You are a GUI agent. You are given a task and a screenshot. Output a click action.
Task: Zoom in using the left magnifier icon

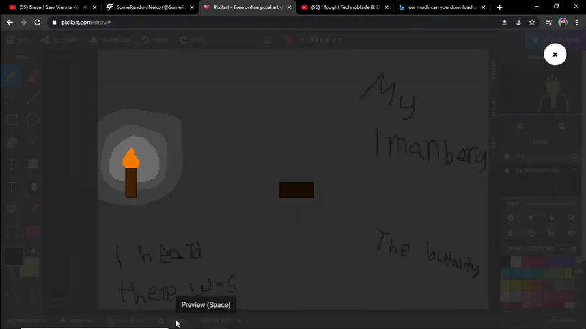tap(520, 126)
